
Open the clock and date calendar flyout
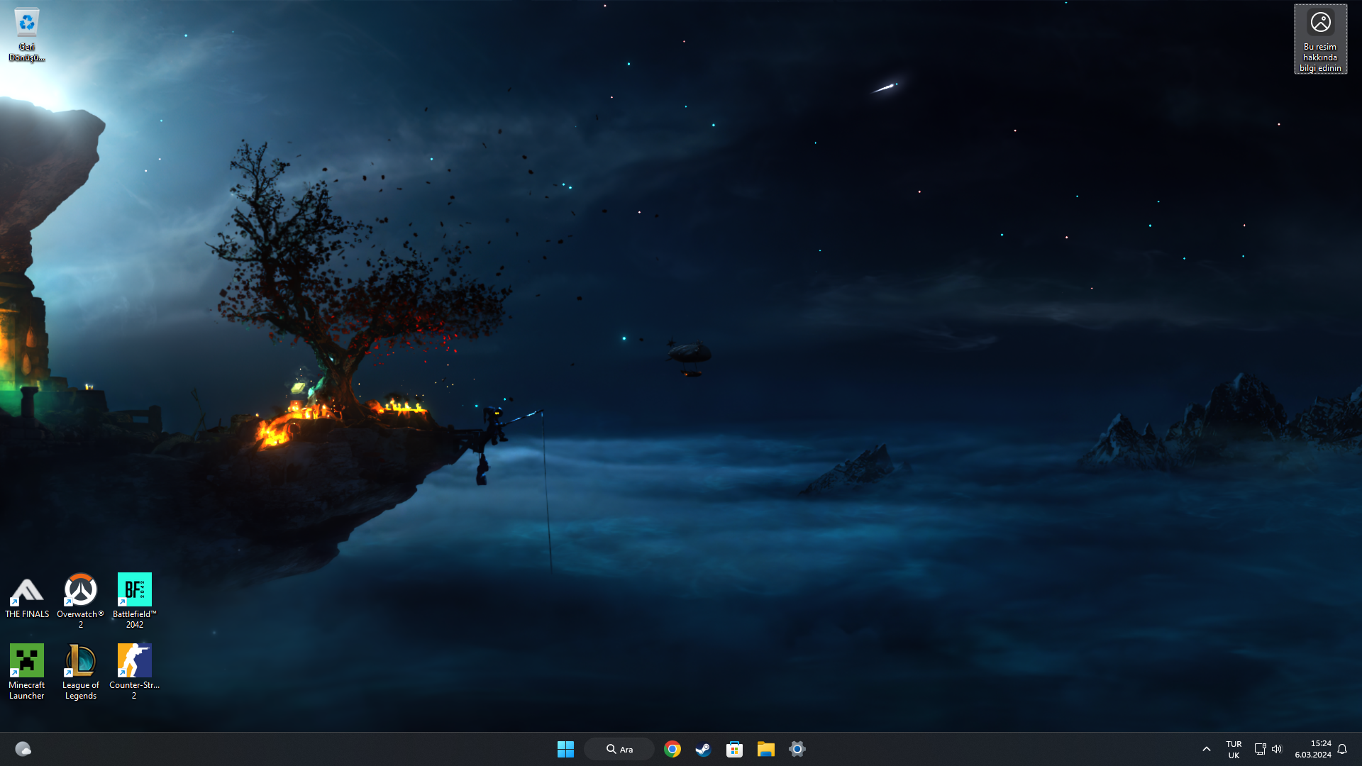[x=1313, y=749]
